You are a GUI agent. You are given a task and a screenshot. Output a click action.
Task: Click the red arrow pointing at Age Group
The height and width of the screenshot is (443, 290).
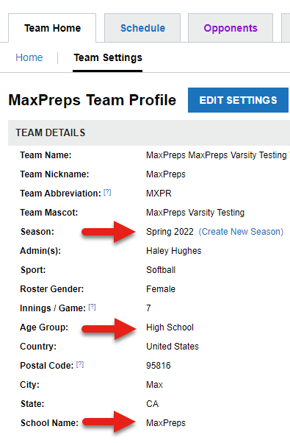point(109,329)
